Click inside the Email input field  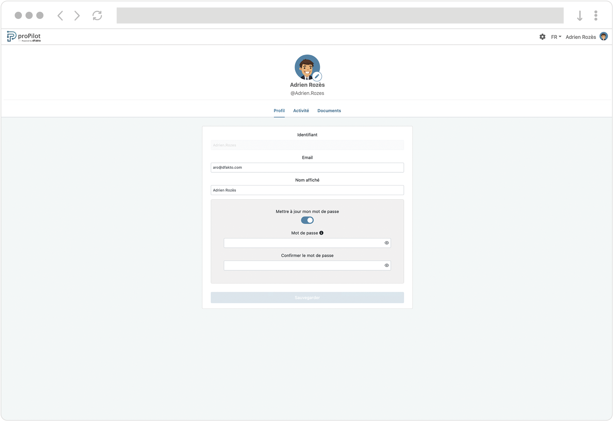click(x=307, y=167)
